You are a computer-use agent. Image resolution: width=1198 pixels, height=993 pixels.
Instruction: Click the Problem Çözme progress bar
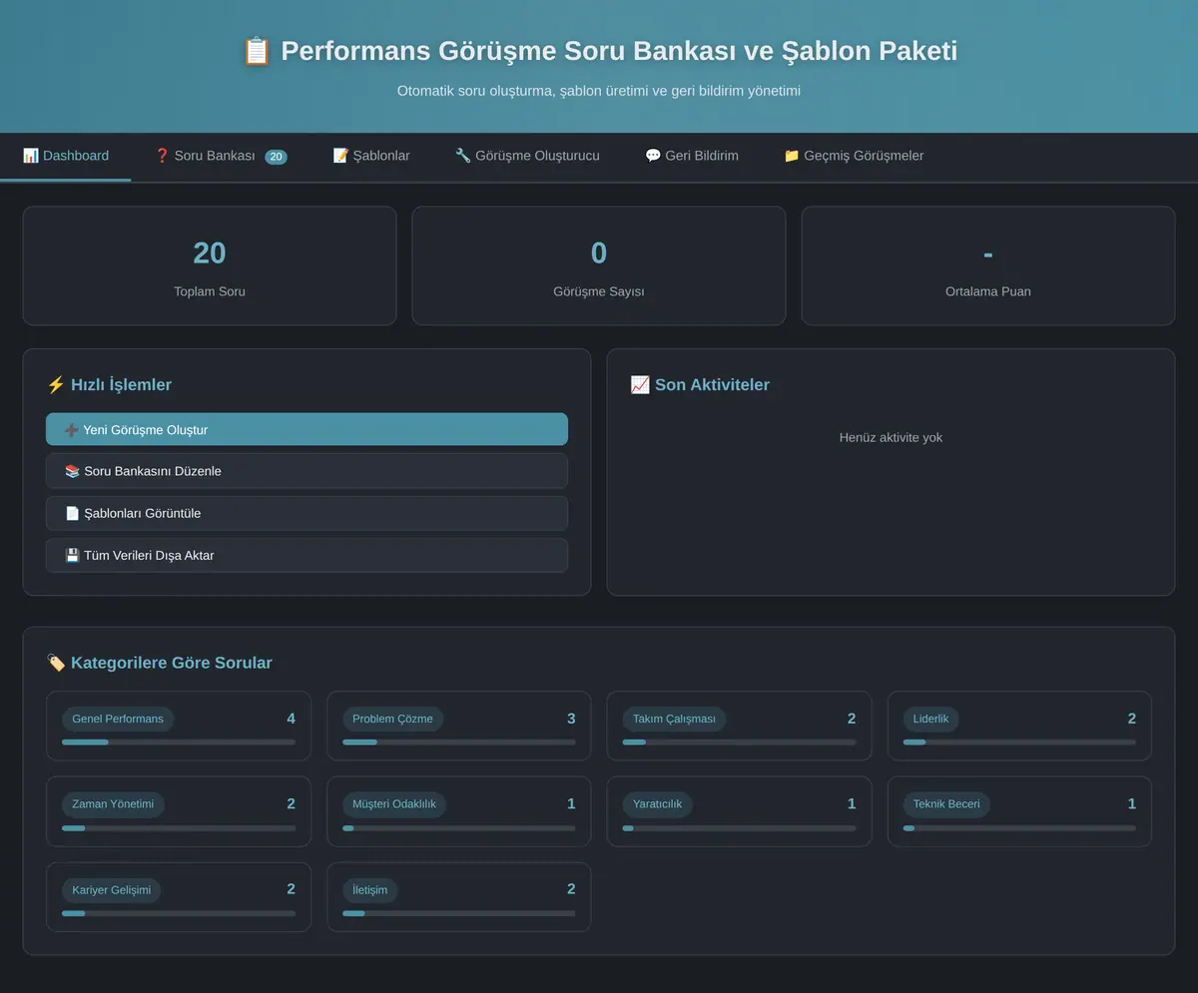pyautogui.click(x=459, y=742)
